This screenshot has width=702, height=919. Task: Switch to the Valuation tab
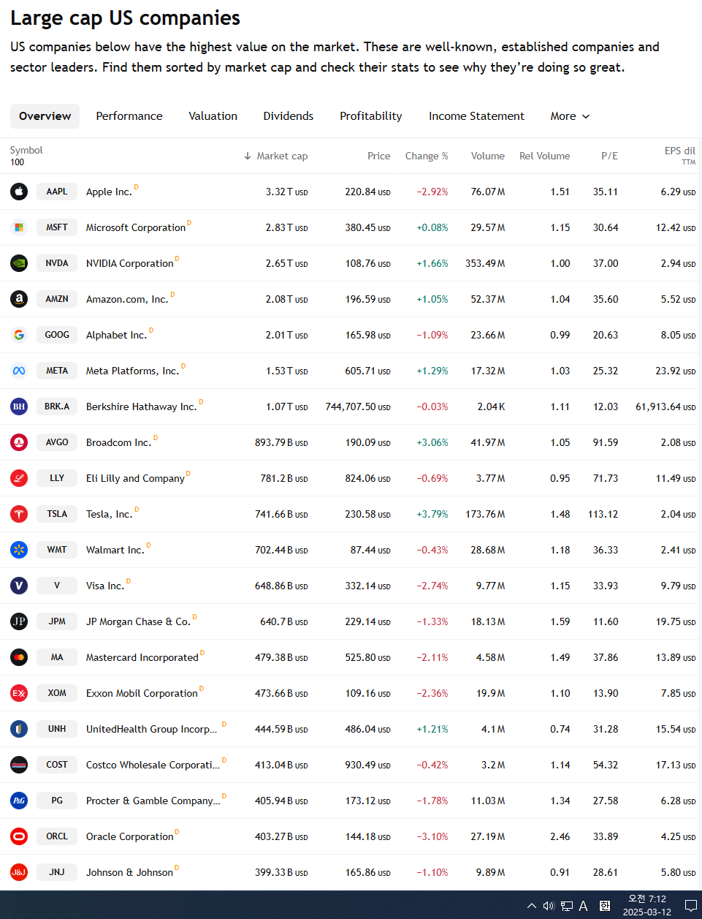213,116
